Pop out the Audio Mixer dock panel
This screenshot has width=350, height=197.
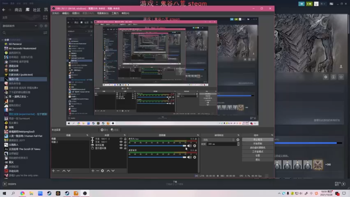(198, 135)
